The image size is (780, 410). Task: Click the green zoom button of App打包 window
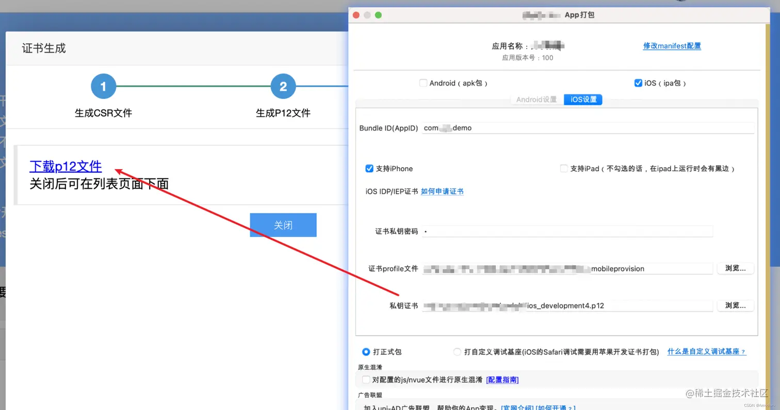click(378, 15)
